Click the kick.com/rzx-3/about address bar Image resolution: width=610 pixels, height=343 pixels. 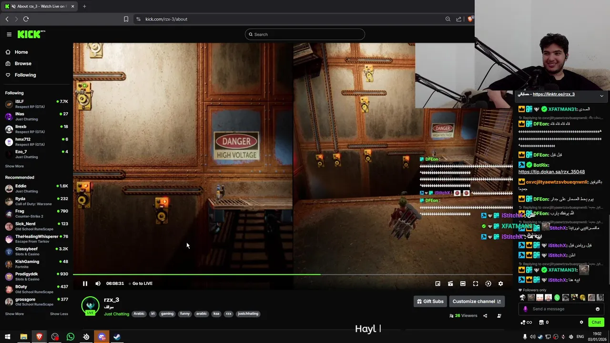166,19
